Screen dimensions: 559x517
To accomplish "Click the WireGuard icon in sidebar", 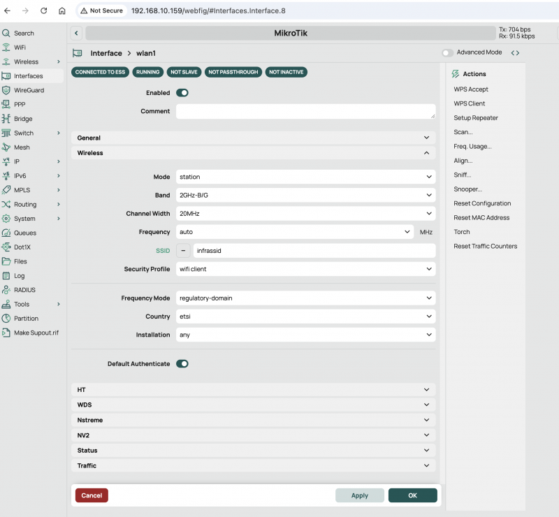I will 6,90.
